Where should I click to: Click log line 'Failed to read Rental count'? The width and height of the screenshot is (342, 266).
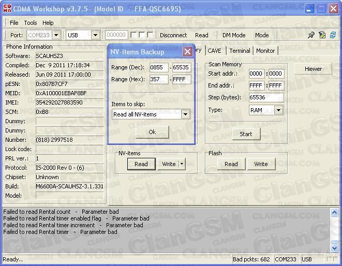tap(61, 212)
